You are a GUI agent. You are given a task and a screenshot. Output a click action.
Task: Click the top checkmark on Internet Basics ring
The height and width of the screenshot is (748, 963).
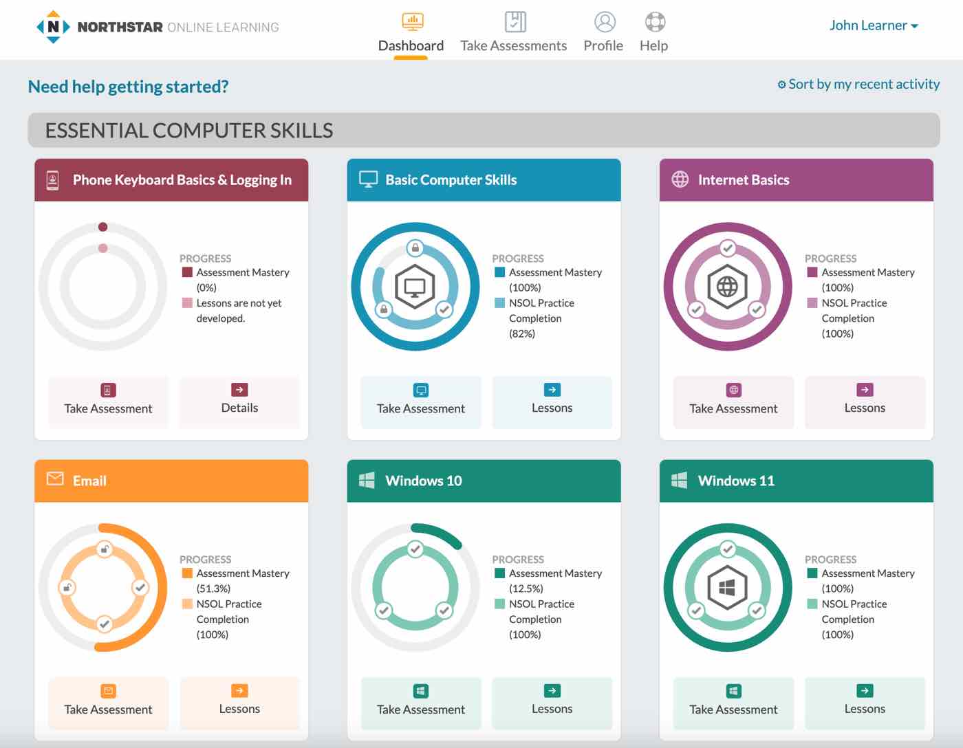tap(728, 248)
